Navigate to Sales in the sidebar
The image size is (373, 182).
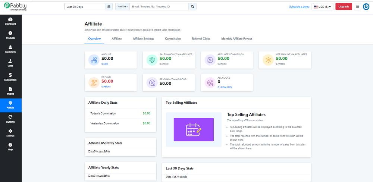[10, 63]
